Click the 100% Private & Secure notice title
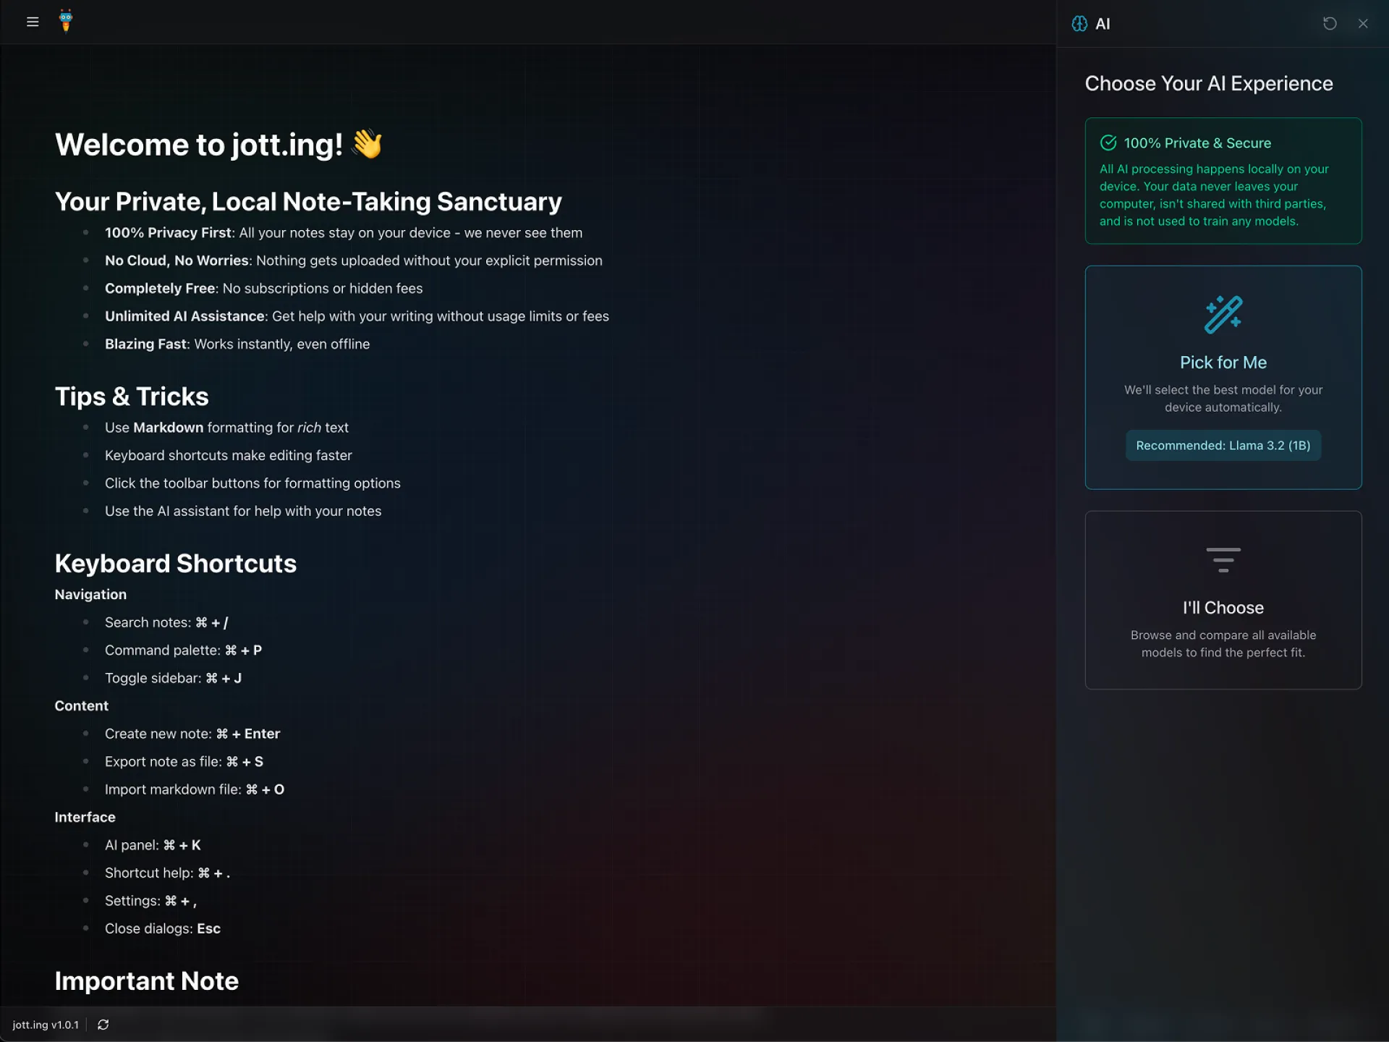 click(1197, 143)
